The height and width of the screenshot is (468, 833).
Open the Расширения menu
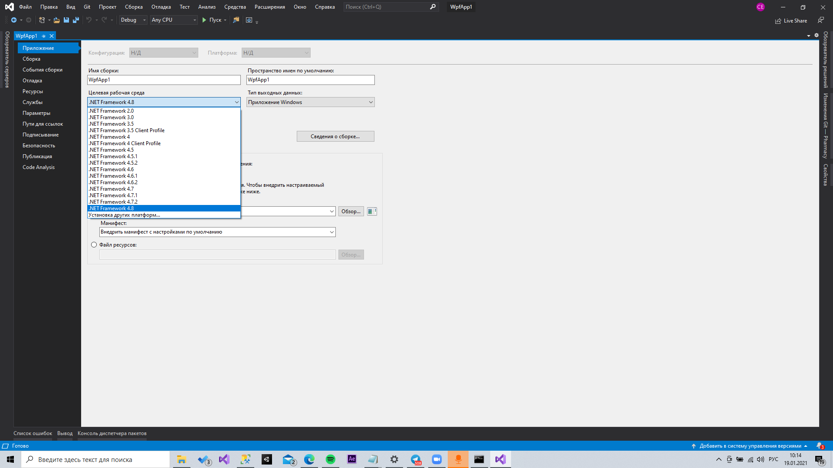270,7
